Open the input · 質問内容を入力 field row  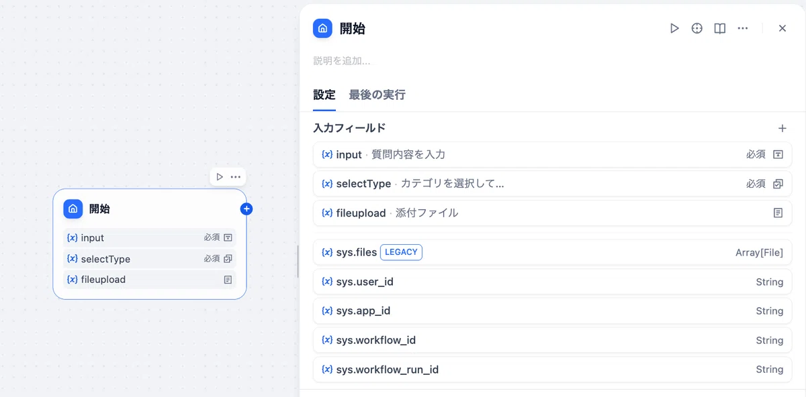553,154
